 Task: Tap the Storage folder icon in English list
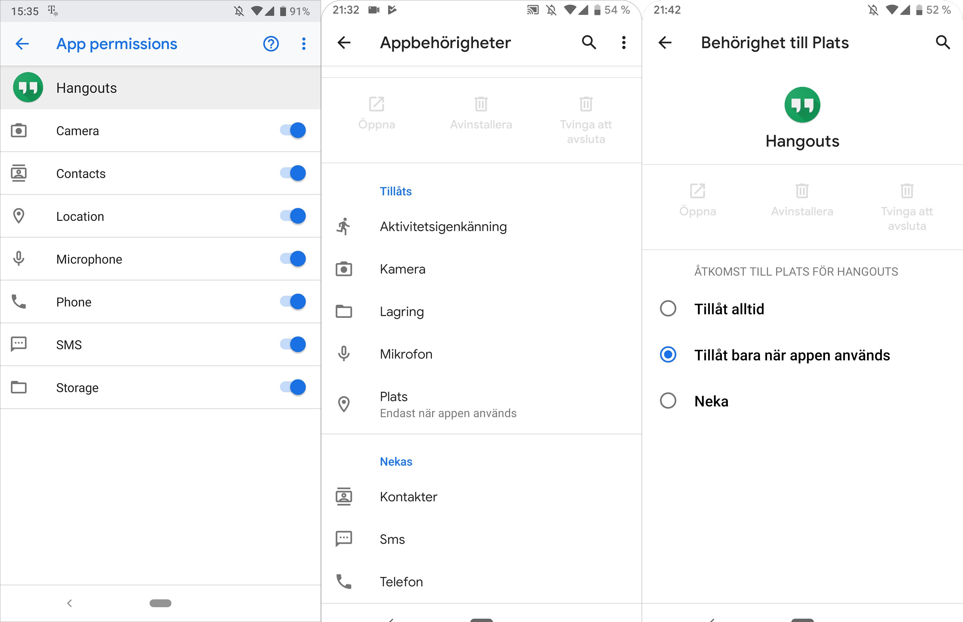(x=18, y=387)
